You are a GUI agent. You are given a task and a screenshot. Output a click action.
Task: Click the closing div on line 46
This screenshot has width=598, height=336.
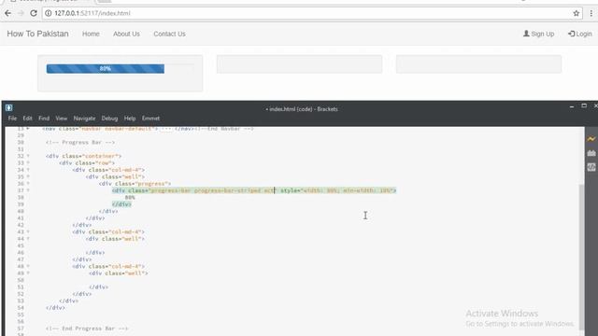pos(95,253)
